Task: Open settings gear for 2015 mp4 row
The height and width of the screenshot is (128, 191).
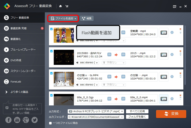Action: pos(172,54)
